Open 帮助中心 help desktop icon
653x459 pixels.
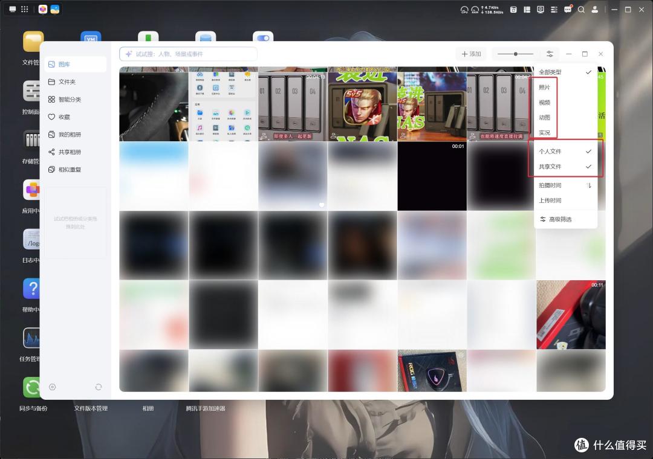pos(31,289)
